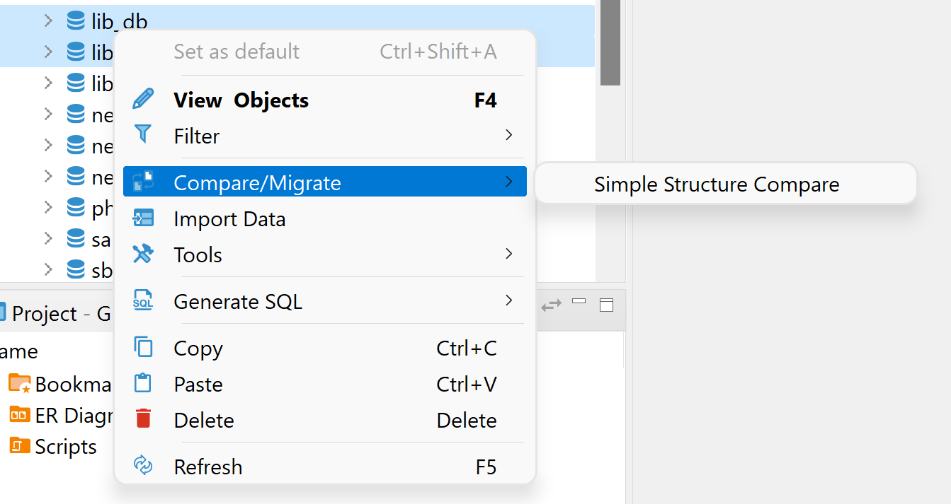Screen dimensions: 951x504
Task: Select the Tools hammer icon
Action: tap(144, 254)
